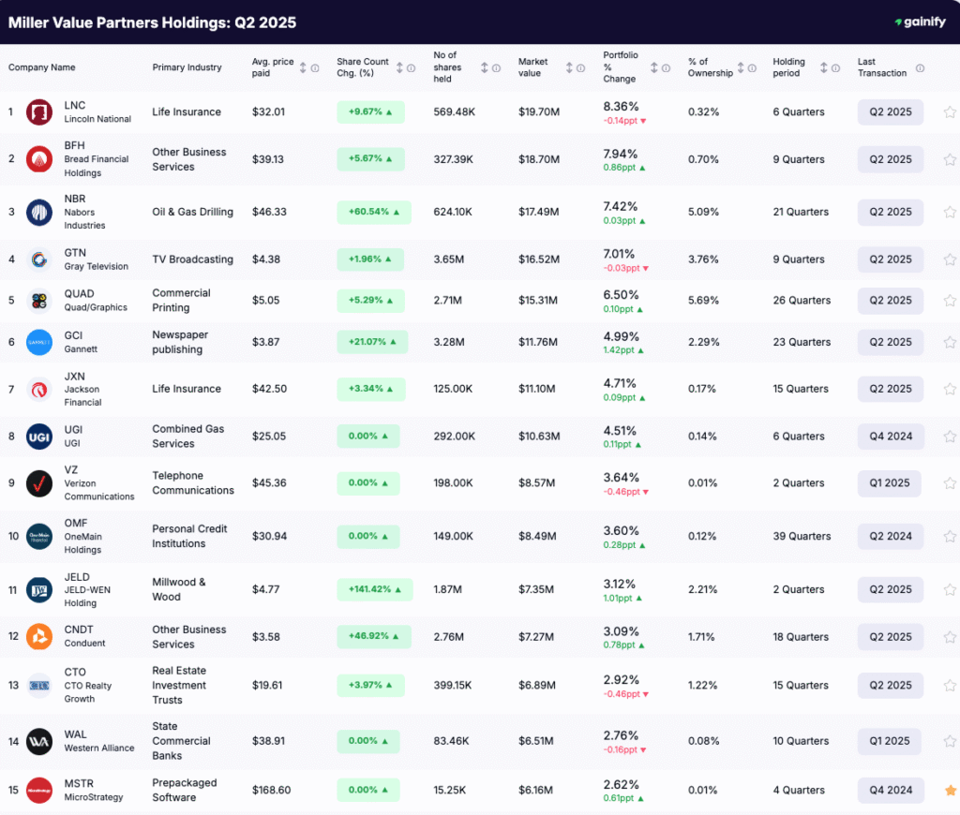Screen dimensions: 960x815
Task: Click the Quad/Graphics logo
Action: tap(39, 301)
